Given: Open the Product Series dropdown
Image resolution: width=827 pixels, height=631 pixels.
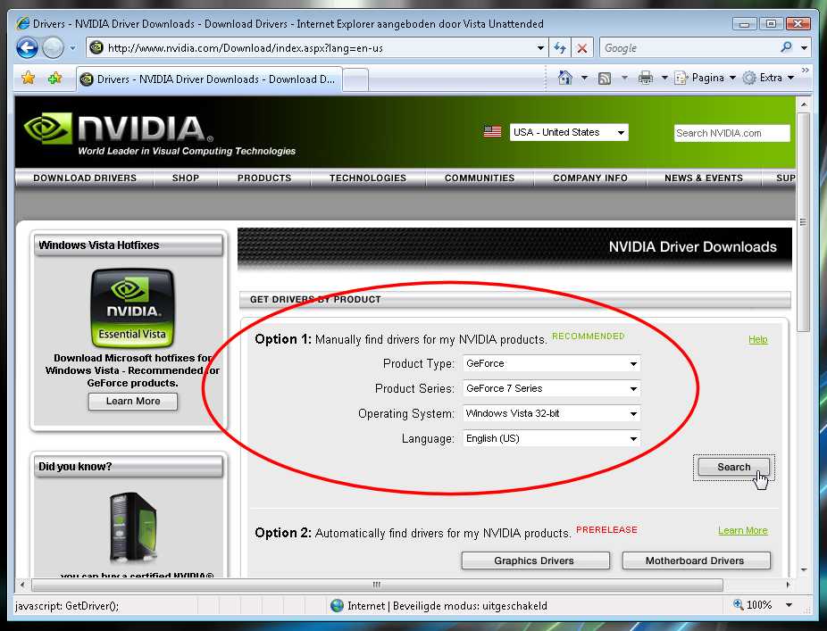Looking at the screenshot, I should [552, 388].
